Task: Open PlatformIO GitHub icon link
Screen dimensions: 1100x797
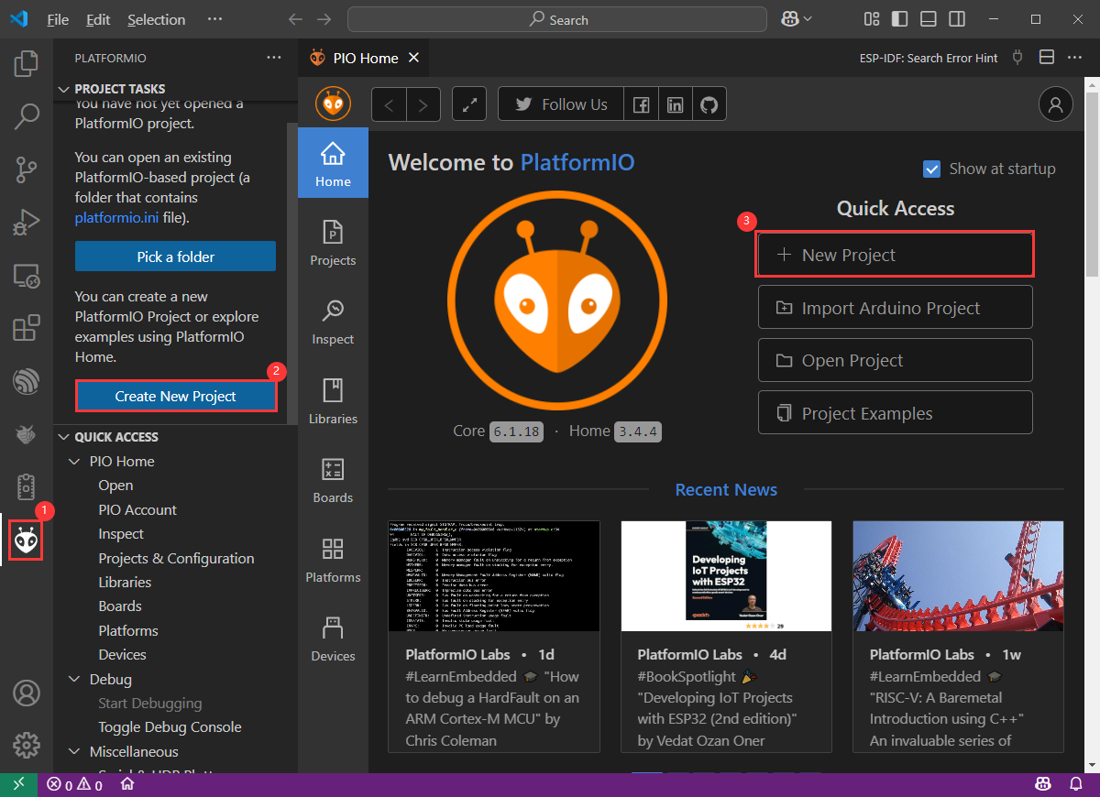Action: tap(709, 104)
